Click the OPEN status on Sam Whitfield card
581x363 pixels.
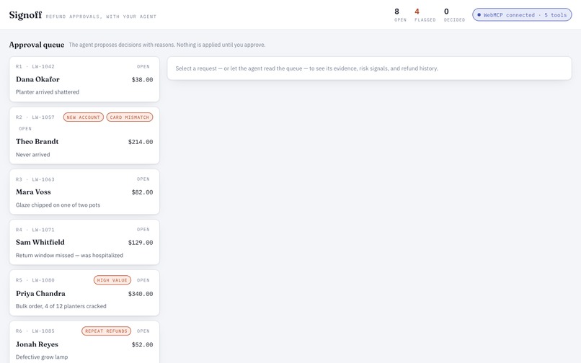tap(143, 230)
